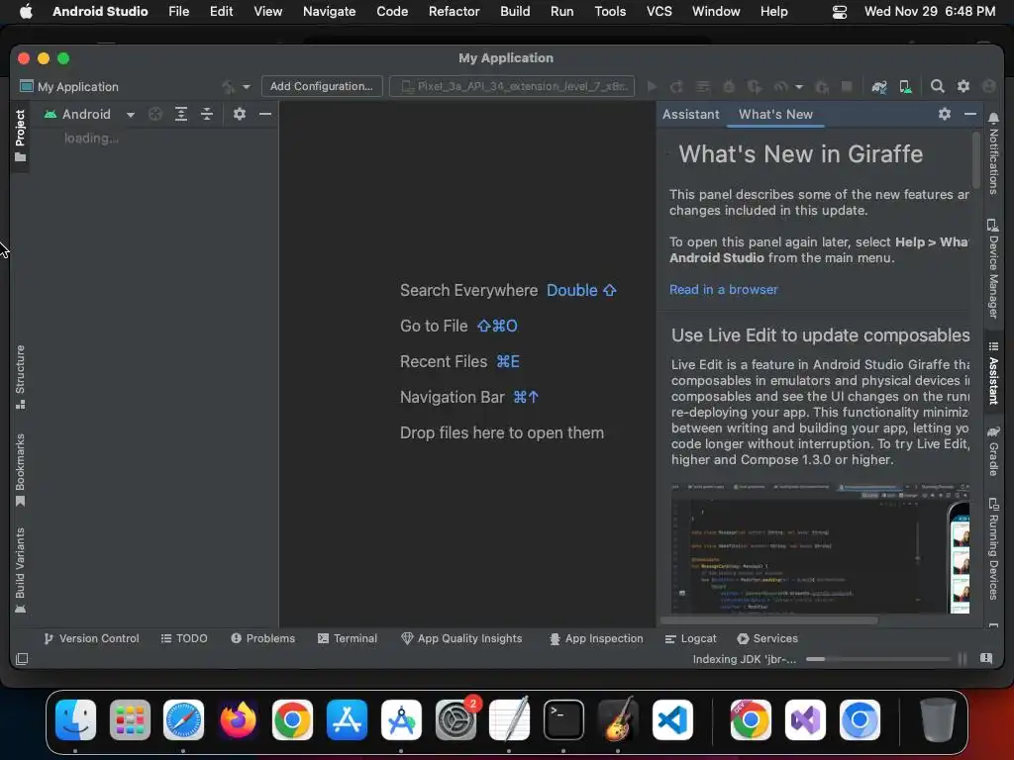Click the My Application breadcrumb in navigation bar

[70, 87]
